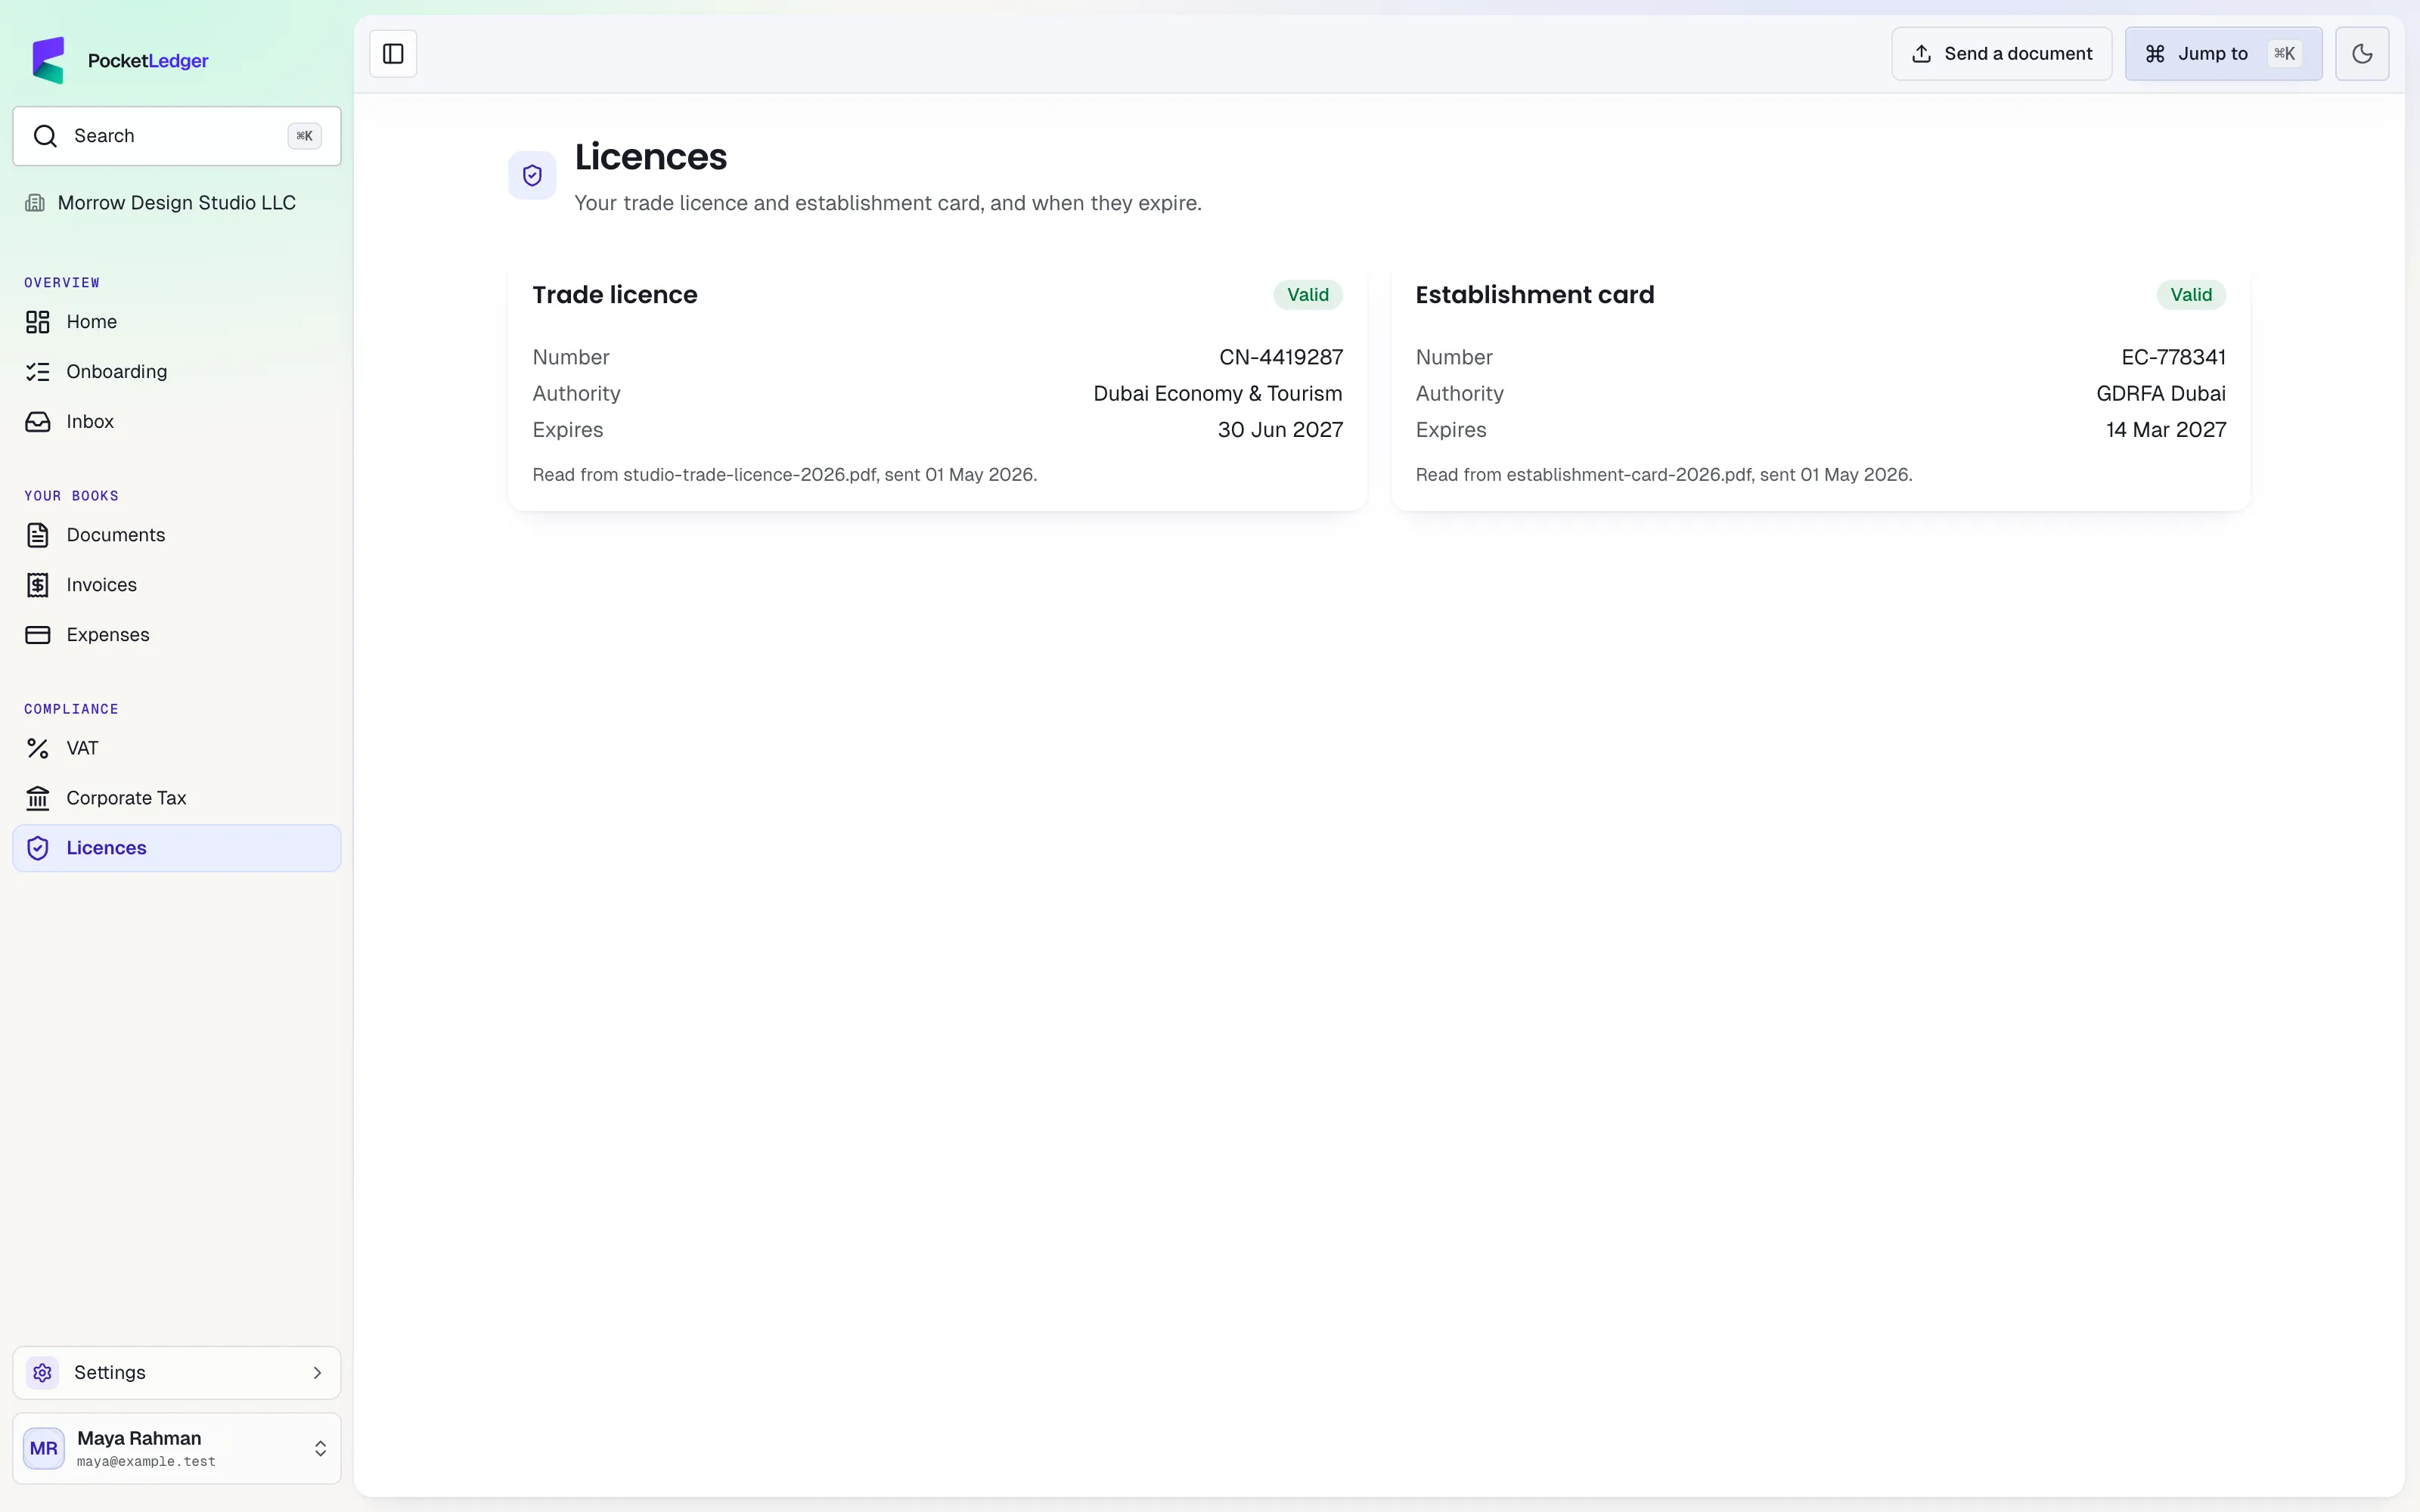The height and width of the screenshot is (1512, 2420).
Task: Click the Morrow Design Studio LLC company name
Action: point(177,203)
